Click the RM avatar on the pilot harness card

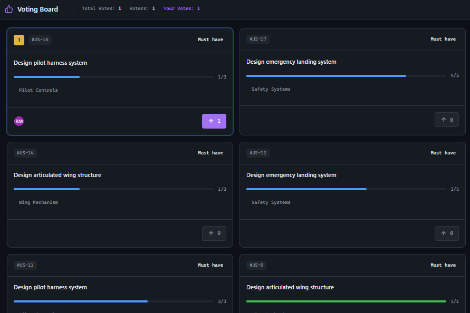coord(19,121)
